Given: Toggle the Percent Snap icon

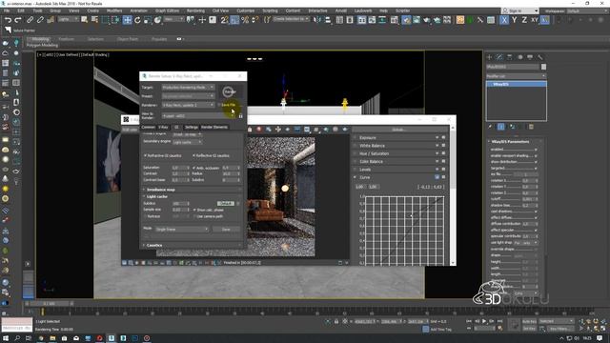Looking at the screenshot, I should coord(245,20).
